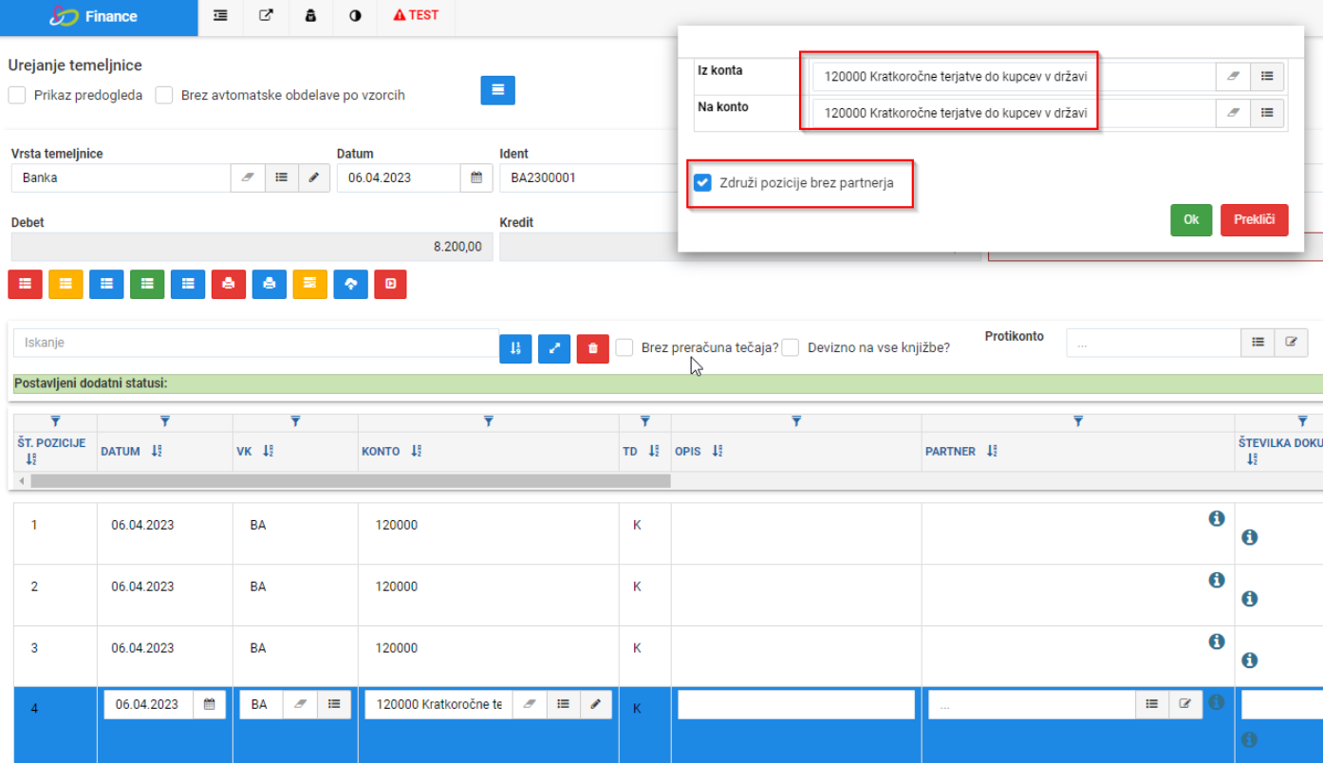The width and height of the screenshot is (1323, 763).
Task: Open VK list picker in row 4
Action: (334, 704)
